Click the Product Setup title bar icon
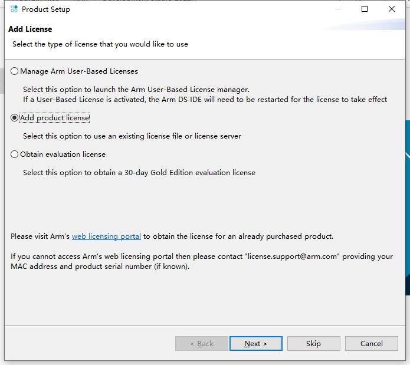 pyautogui.click(x=14, y=9)
